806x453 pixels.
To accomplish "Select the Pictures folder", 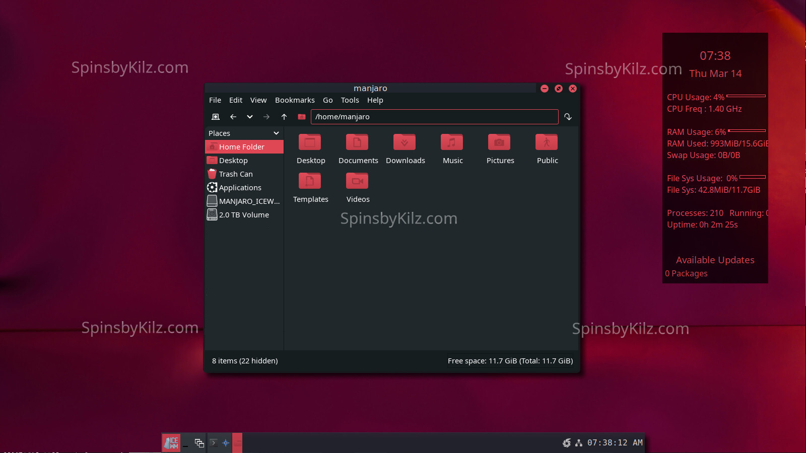I will [500, 143].
